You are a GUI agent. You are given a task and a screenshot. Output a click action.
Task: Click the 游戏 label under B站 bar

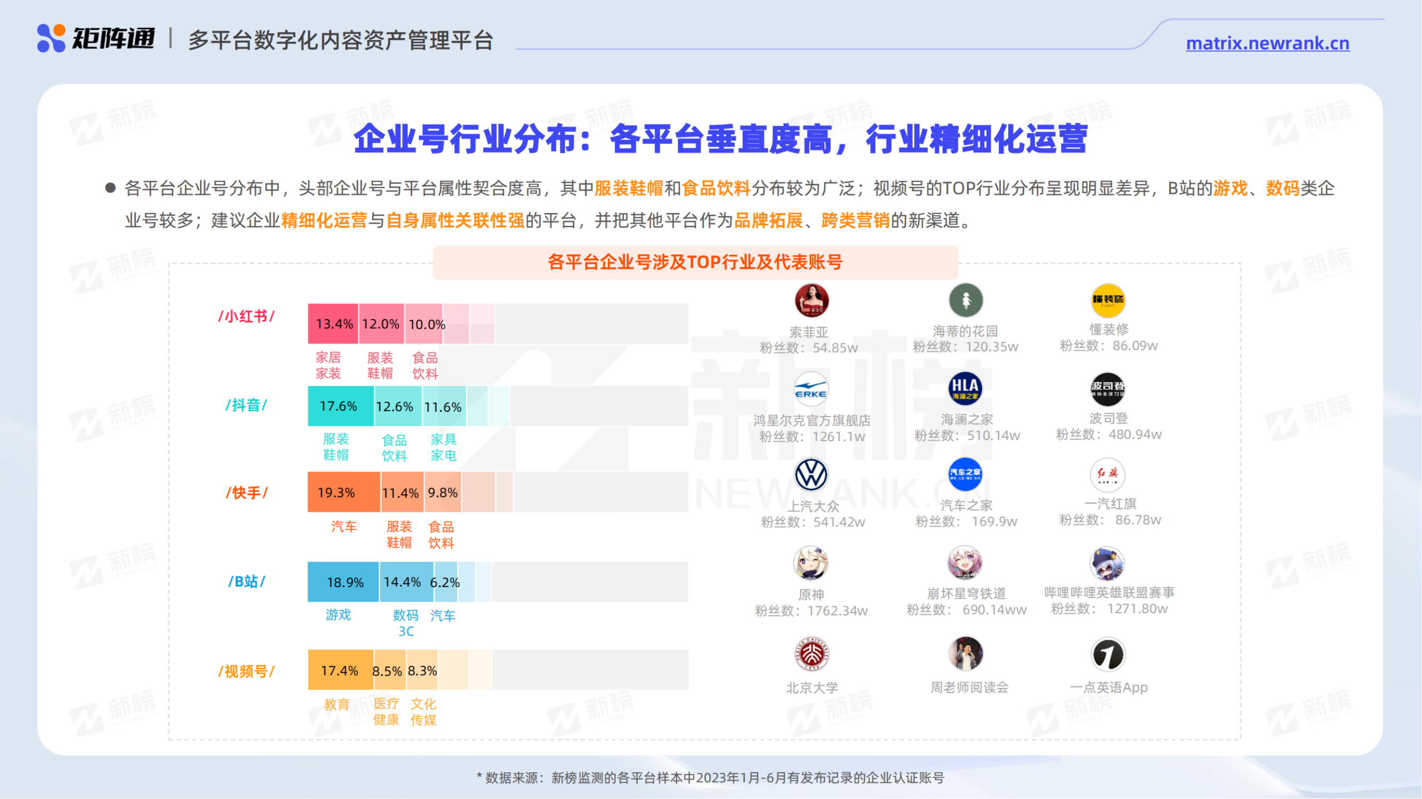(339, 615)
